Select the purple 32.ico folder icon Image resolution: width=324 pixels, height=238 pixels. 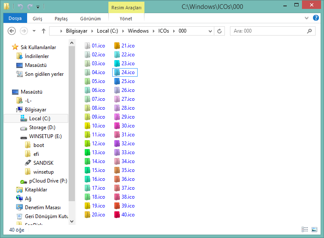pyautogui.click(x=117, y=144)
